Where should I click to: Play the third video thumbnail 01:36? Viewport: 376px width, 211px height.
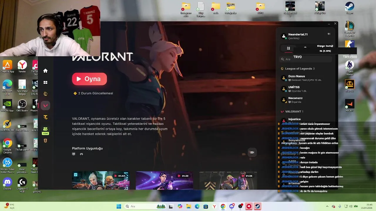(228, 180)
